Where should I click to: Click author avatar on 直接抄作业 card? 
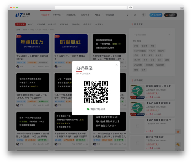56,144
